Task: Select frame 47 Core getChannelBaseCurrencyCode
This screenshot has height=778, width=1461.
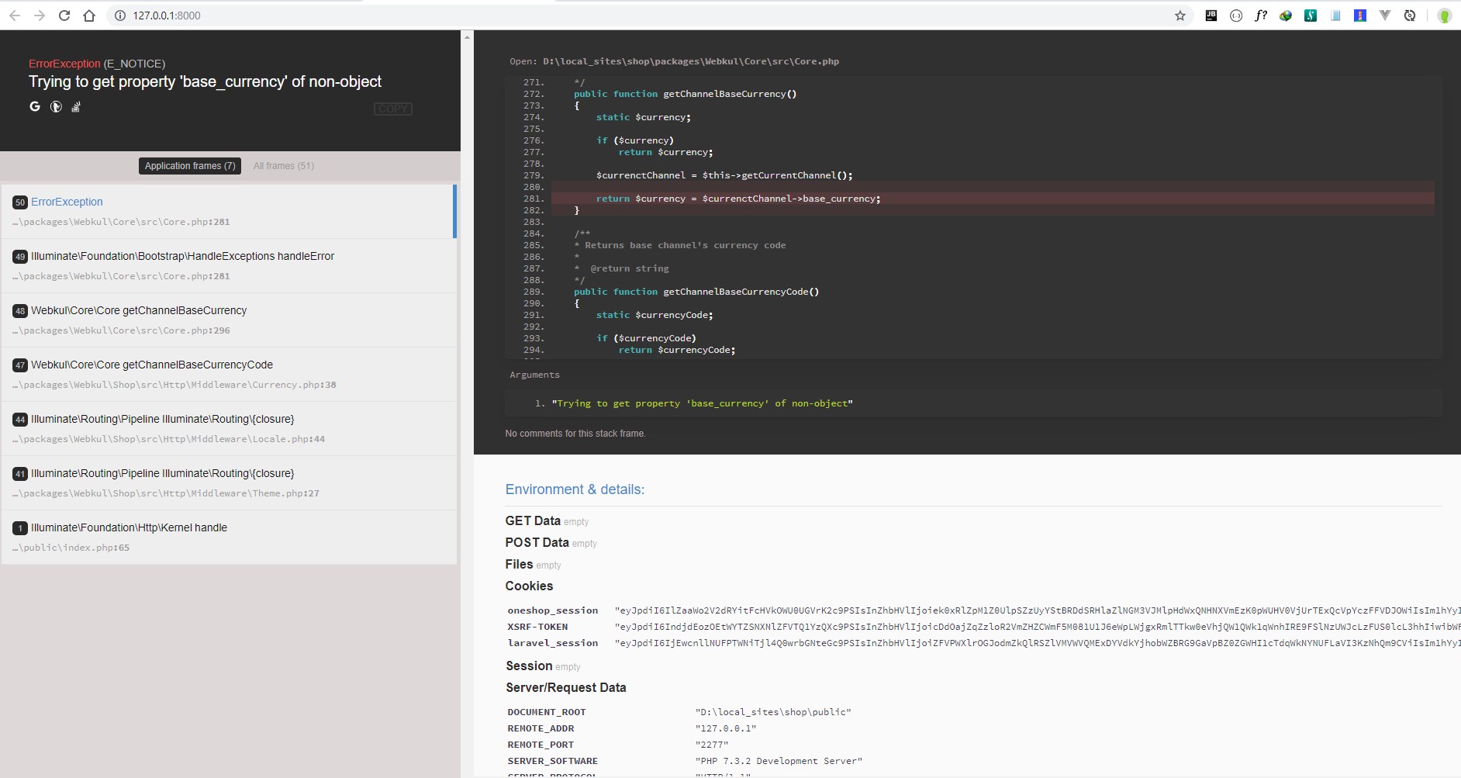Action: pos(228,374)
